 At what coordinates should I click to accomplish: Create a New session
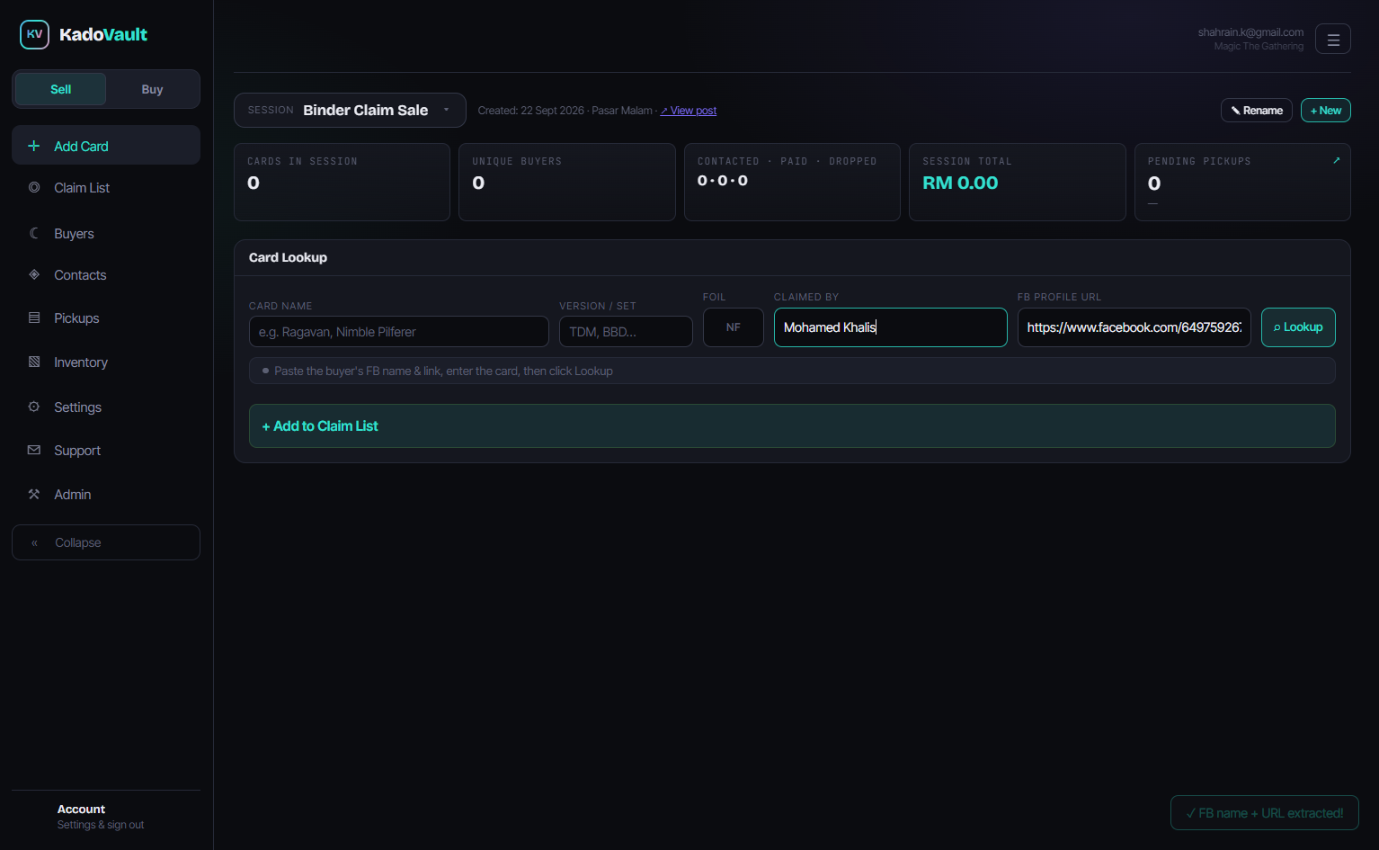click(x=1326, y=110)
